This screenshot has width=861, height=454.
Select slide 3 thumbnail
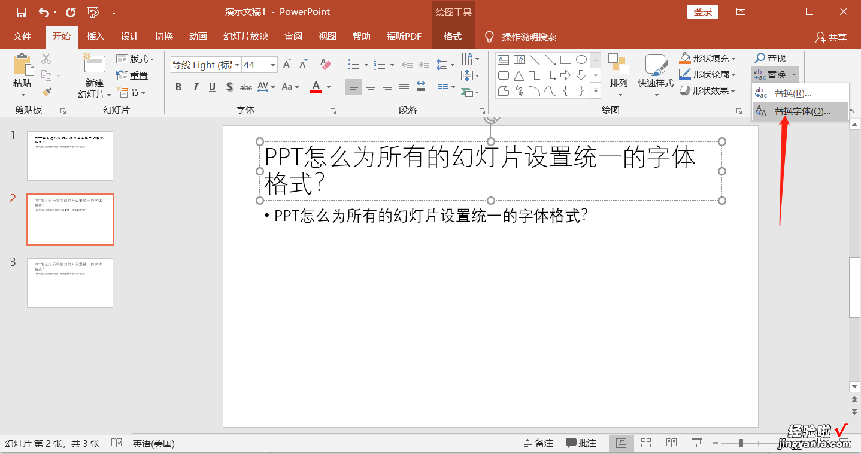pyautogui.click(x=70, y=283)
